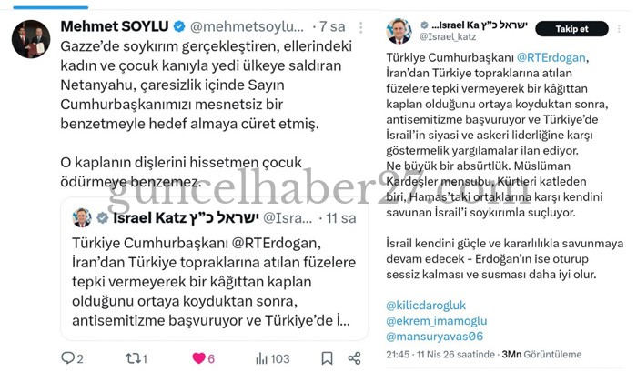This screenshot has height=382, width=637.
Task: Open the quoted Israel Katz tweet
Action: (214, 268)
